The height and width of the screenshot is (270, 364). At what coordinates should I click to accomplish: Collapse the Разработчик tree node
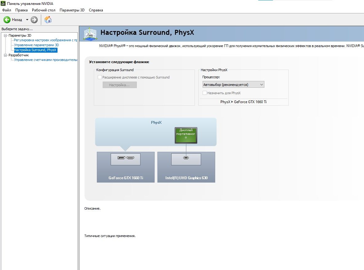coord(6,55)
